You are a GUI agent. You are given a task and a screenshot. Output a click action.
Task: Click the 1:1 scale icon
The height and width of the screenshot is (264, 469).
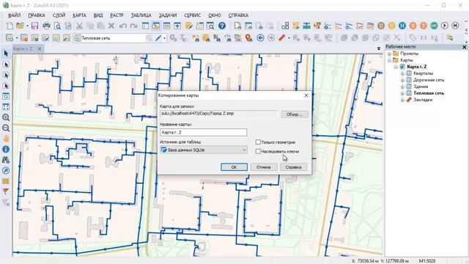(424, 37)
